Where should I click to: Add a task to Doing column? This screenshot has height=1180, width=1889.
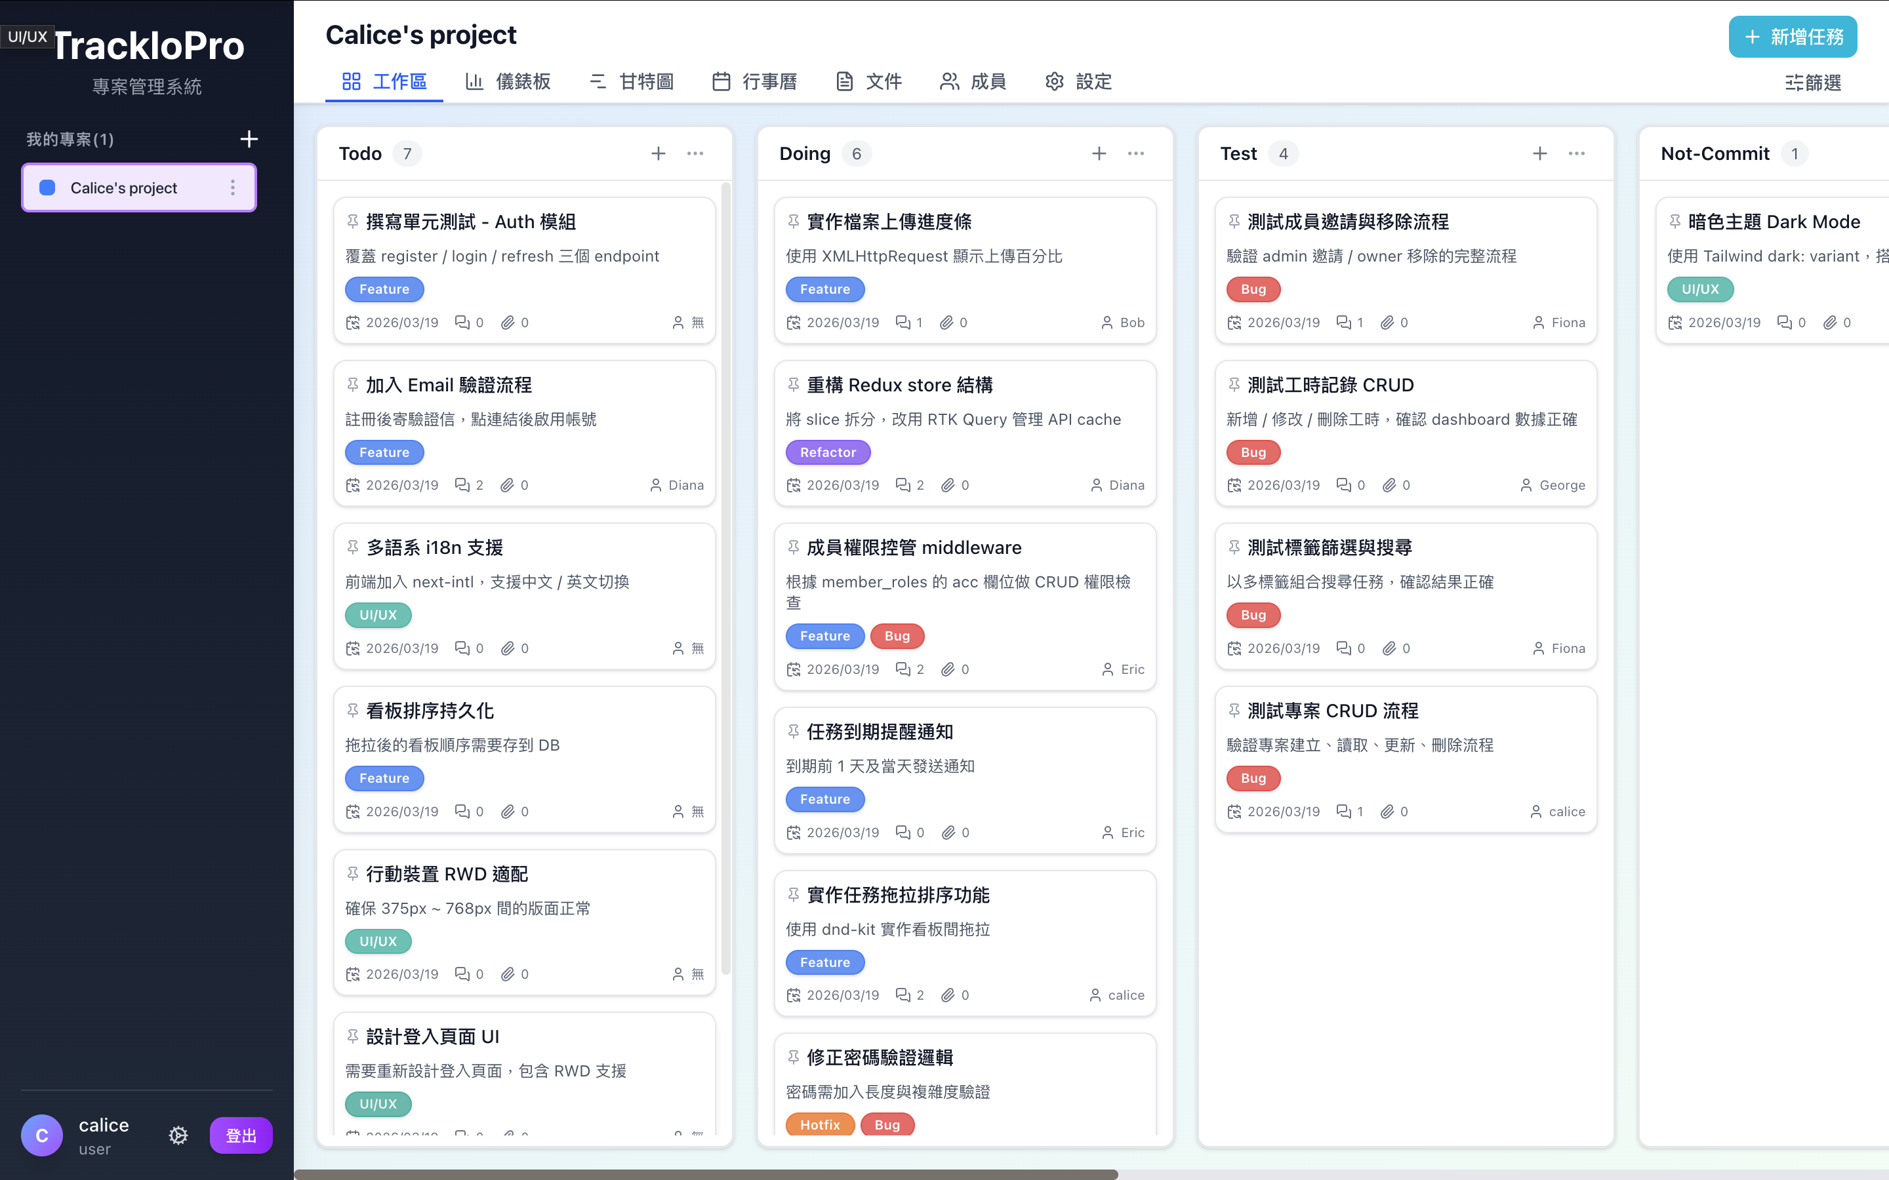click(1099, 154)
